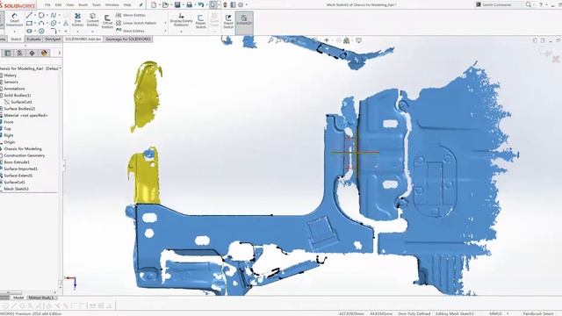The height and width of the screenshot is (316, 562).
Task: Open the Rectangle tool dropdown arrow
Action: click(35, 24)
